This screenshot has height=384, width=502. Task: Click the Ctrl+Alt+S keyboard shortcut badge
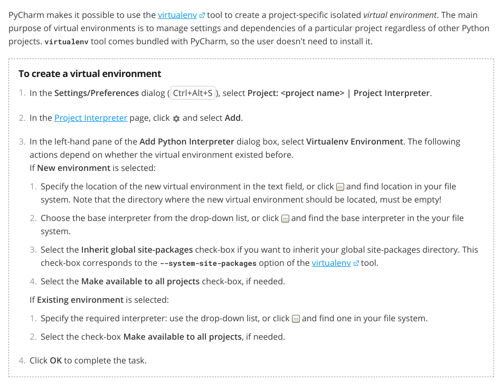(x=193, y=93)
